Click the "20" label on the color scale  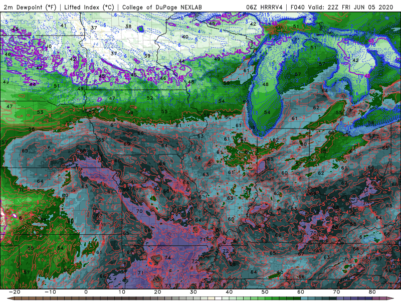[x=157, y=292]
